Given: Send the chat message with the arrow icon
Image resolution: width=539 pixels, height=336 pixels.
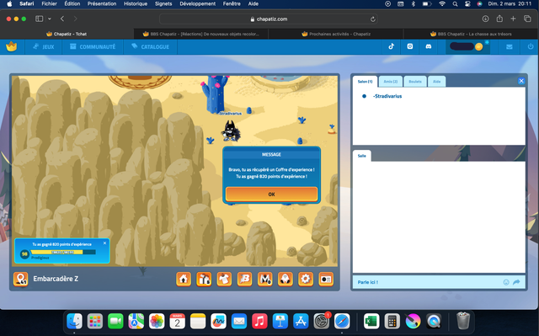Looking at the screenshot, I should [516, 282].
